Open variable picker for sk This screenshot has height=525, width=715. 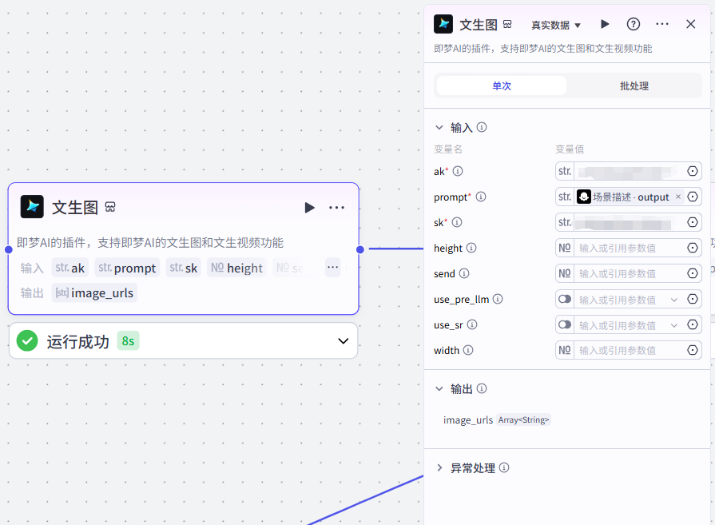tap(692, 222)
